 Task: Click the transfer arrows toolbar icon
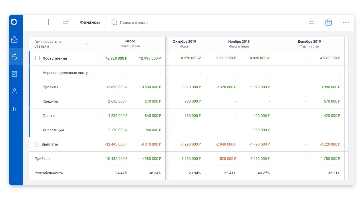pos(66,22)
